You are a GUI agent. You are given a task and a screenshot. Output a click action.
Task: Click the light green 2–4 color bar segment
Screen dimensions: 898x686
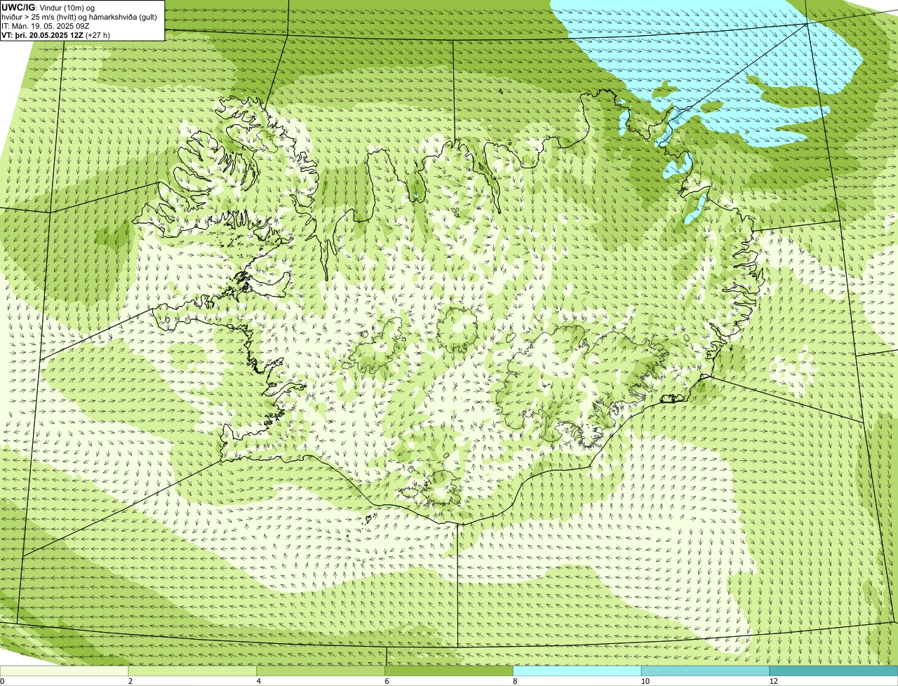click(193, 671)
